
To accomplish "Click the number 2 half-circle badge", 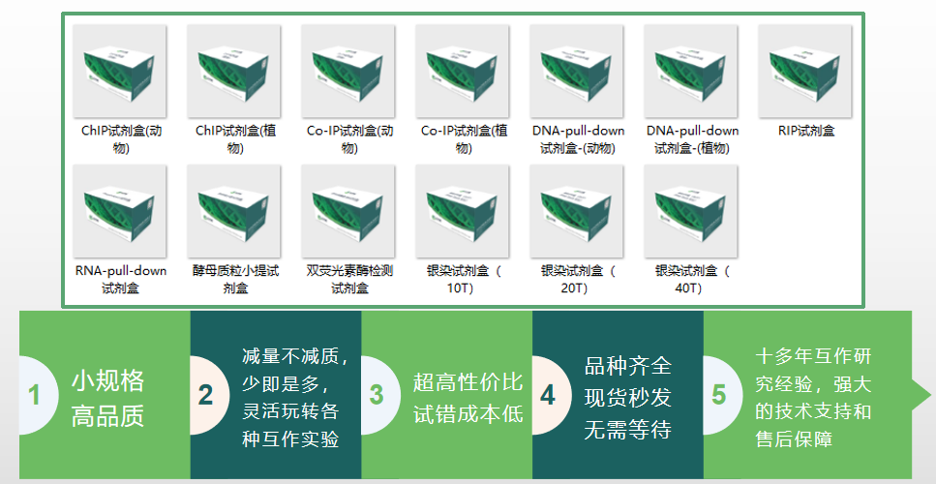I will pos(208,395).
